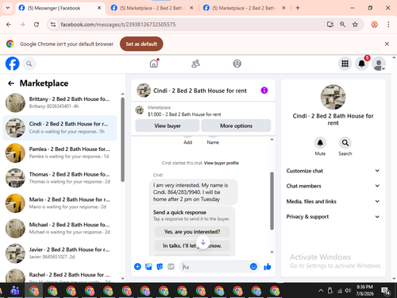Reload the page
397x298 pixels.
(37, 25)
